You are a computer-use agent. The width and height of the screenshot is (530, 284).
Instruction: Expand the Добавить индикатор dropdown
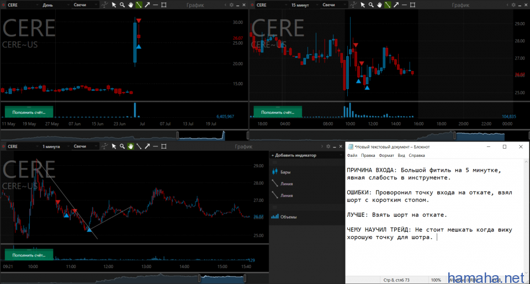click(x=307, y=155)
